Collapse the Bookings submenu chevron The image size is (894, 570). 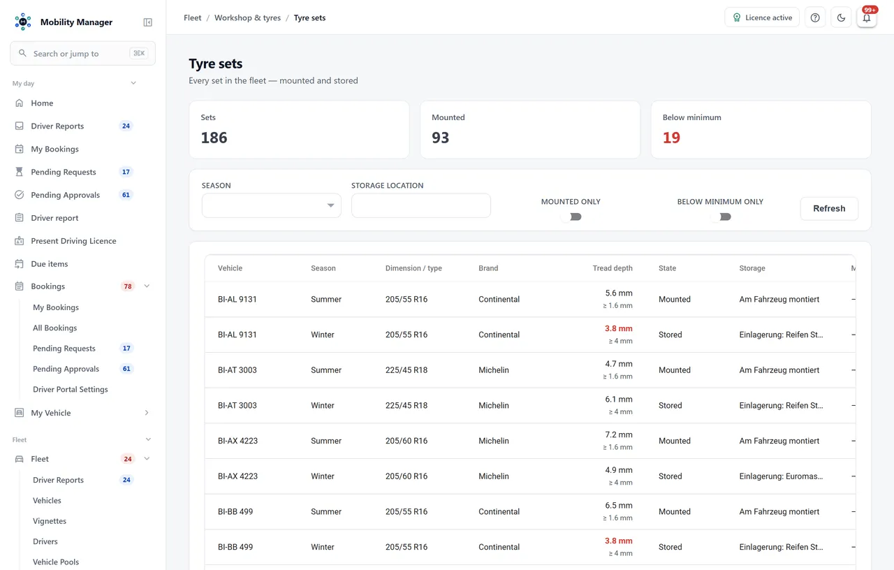(147, 286)
